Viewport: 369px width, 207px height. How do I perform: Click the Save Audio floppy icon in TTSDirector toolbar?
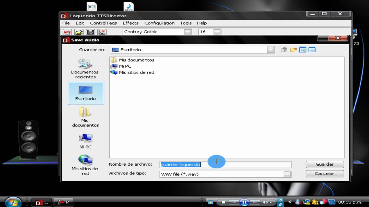pyautogui.click(x=102, y=32)
